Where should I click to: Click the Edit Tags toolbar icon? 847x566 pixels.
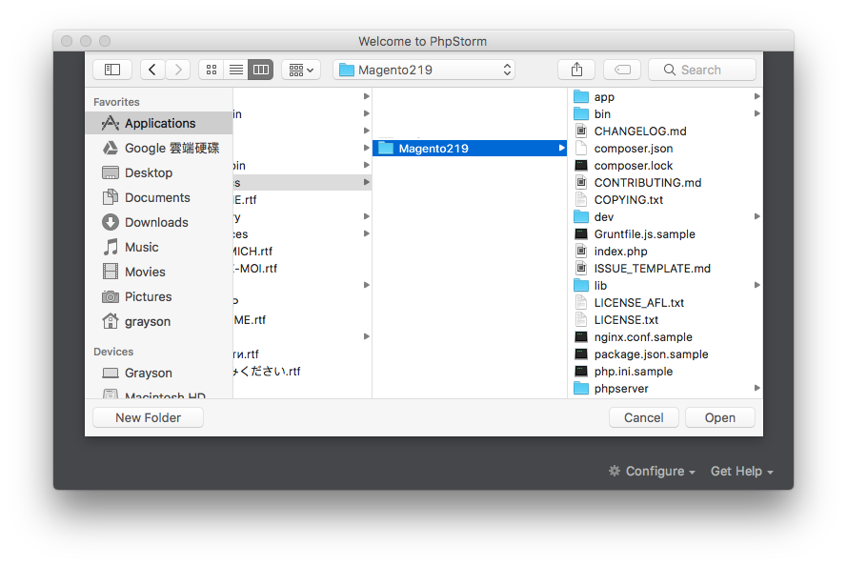621,70
